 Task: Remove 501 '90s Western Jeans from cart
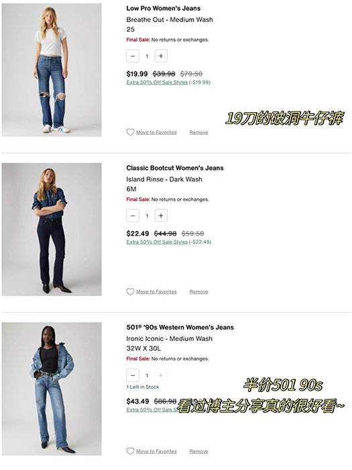coord(198,451)
